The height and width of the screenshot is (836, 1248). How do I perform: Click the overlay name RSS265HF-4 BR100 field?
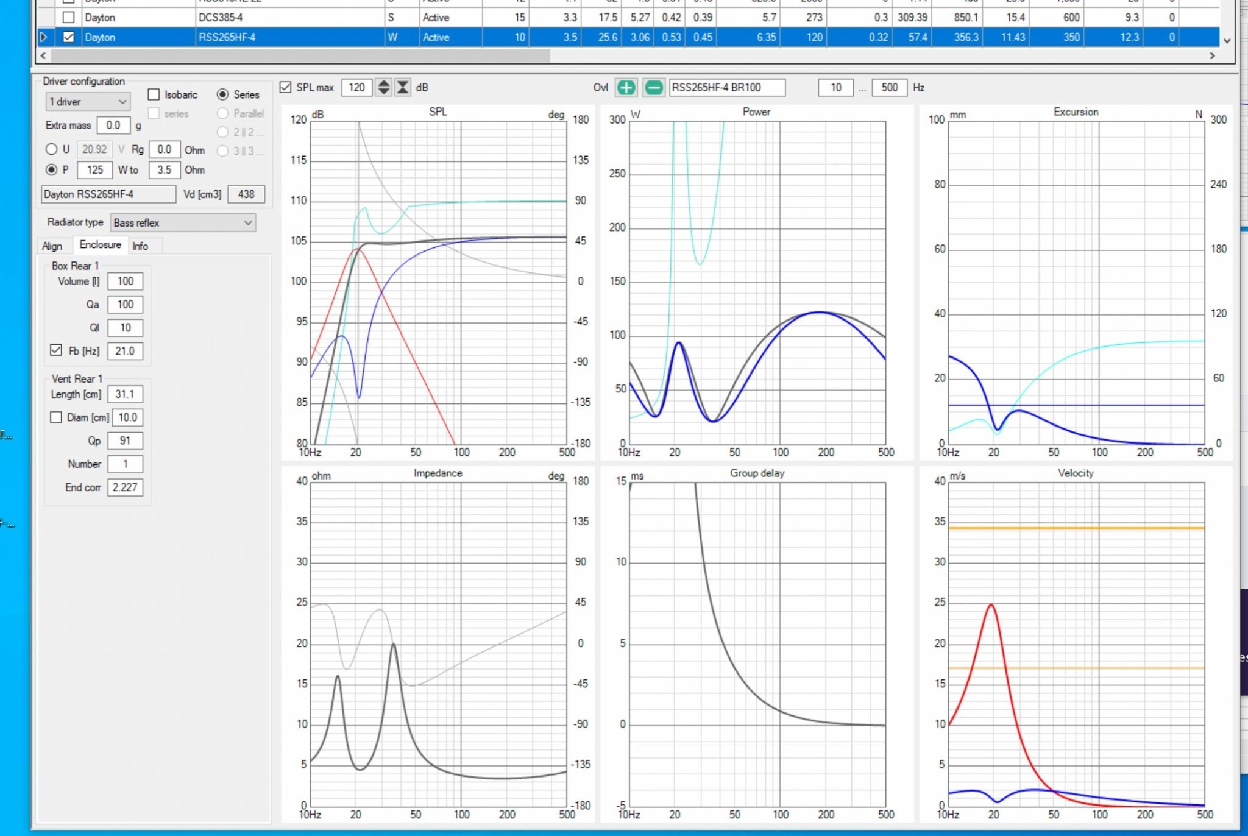(x=727, y=88)
